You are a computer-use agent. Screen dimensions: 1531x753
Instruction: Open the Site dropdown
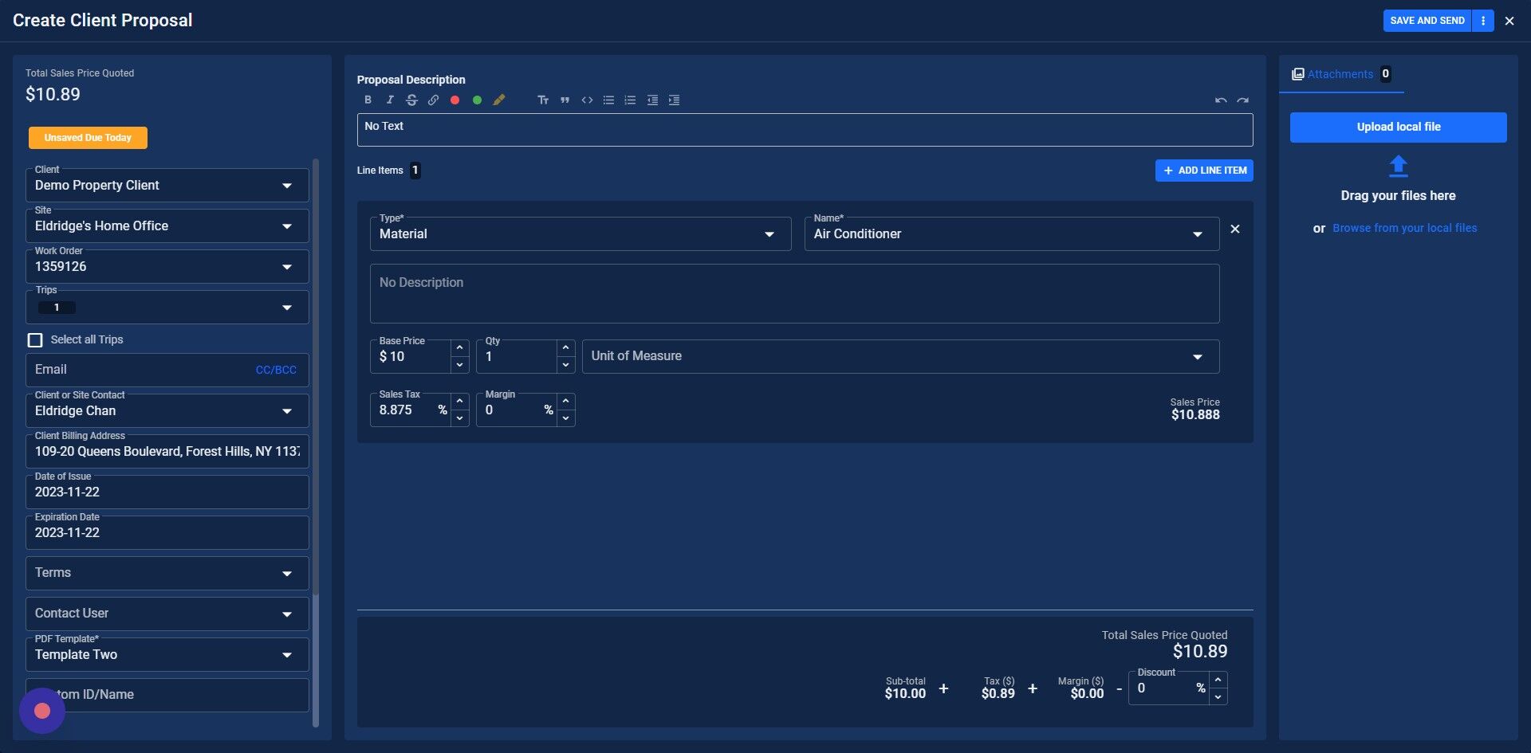(167, 226)
